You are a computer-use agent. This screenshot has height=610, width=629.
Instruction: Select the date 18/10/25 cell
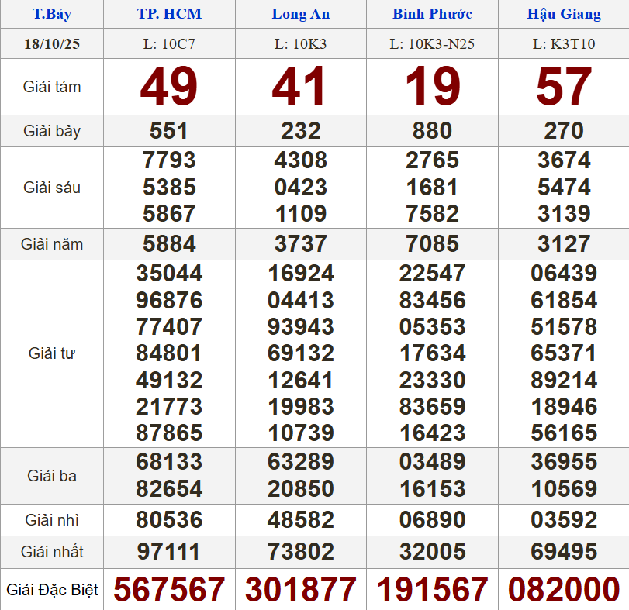(x=52, y=44)
